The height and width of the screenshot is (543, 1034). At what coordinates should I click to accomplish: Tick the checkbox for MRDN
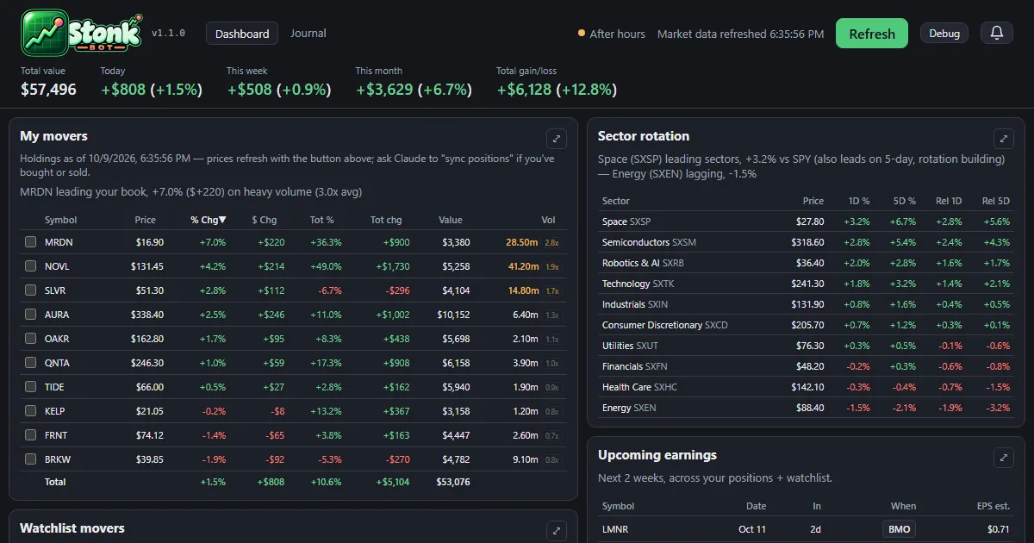coord(31,242)
